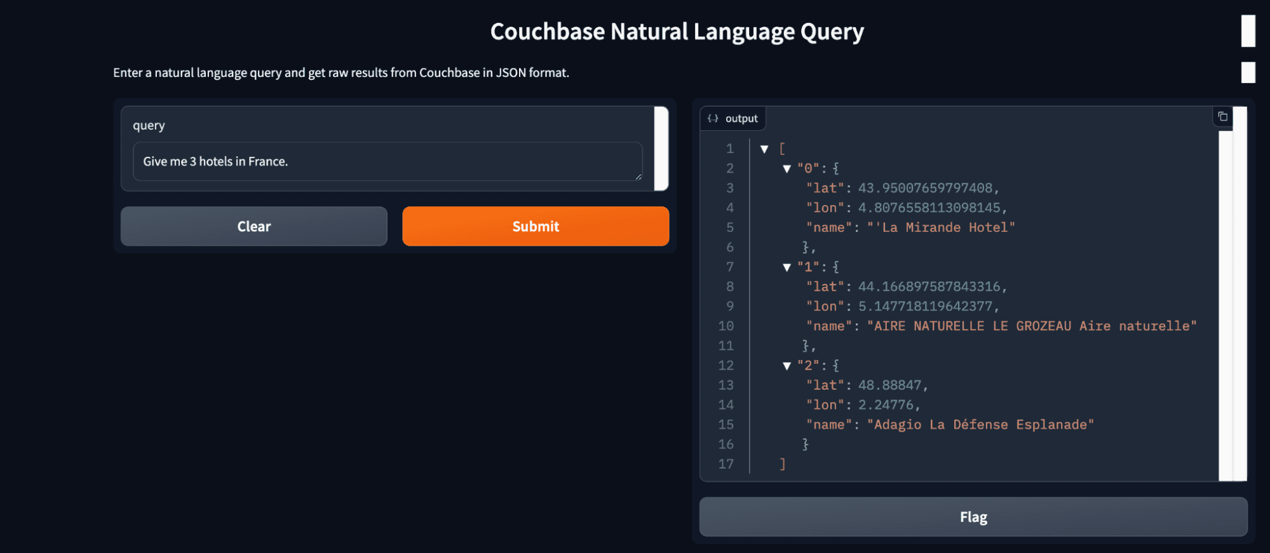This screenshot has width=1270, height=553.
Task: Flag this output with the Flag button
Action: pos(973,517)
